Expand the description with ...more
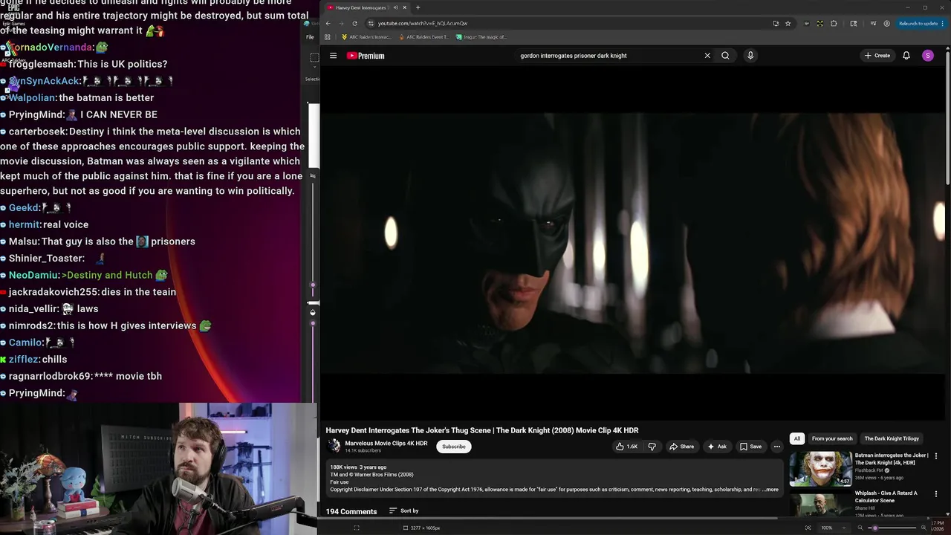Viewport: 951px width, 535px height. [x=770, y=490]
